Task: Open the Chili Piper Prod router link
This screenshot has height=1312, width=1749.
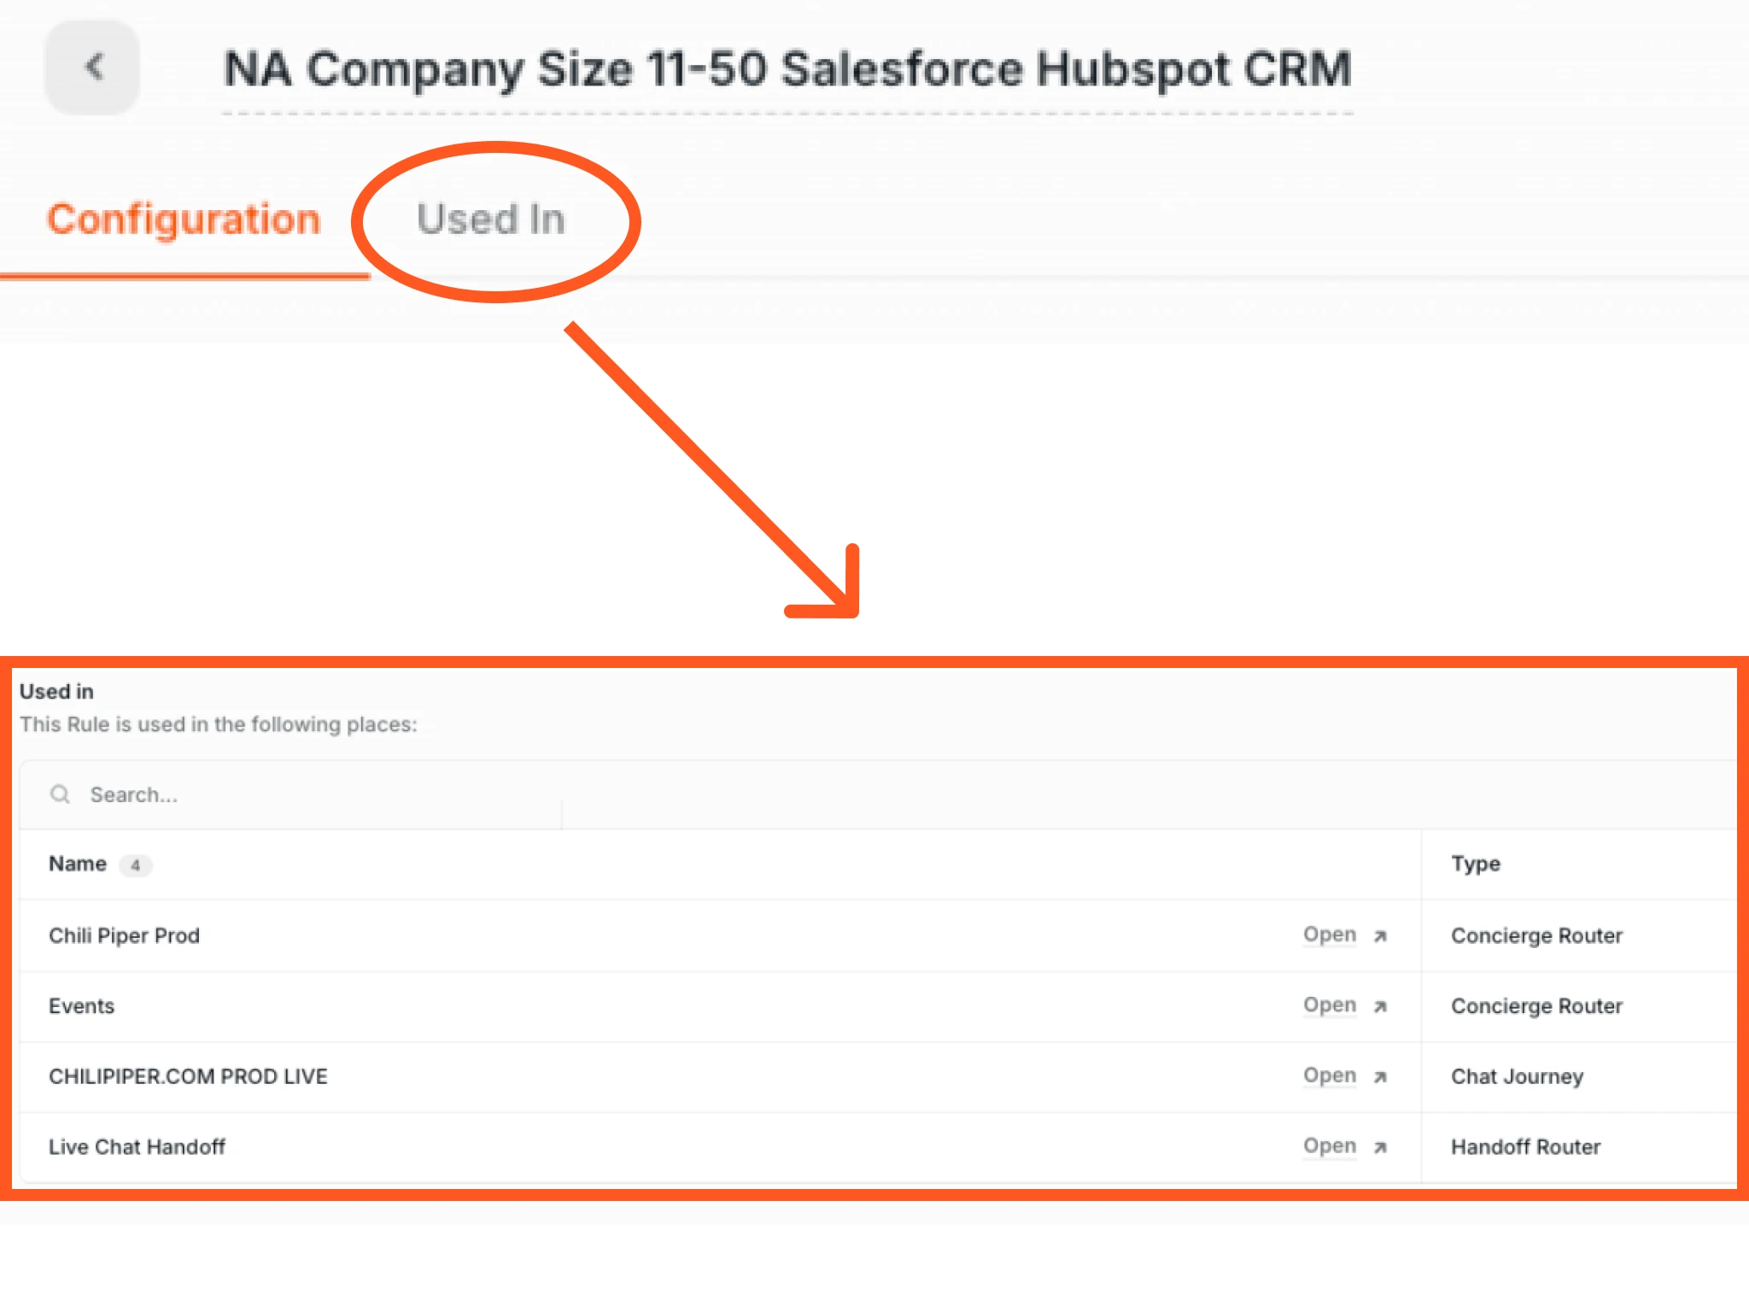Action: 1330,934
